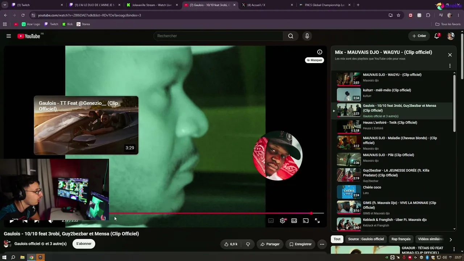This screenshot has width=464, height=261.
Task: Enter fullscreen video mode
Action: point(317,220)
